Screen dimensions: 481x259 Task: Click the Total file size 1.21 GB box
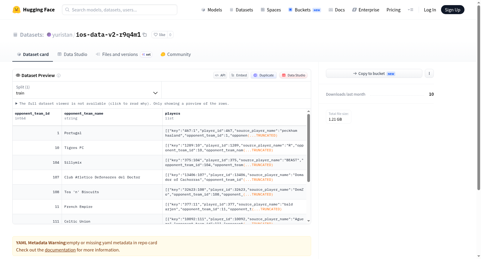(x=339, y=117)
